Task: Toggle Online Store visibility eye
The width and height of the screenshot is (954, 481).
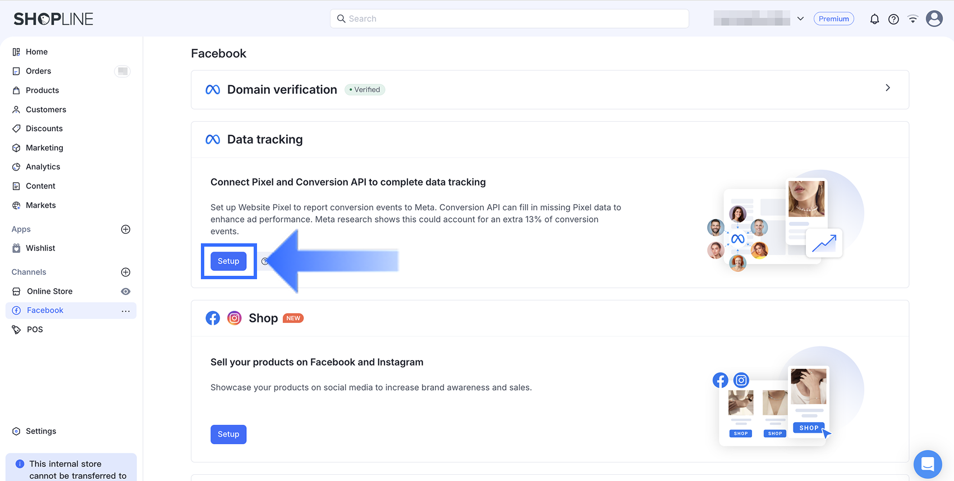Action: pyautogui.click(x=126, y=292)
